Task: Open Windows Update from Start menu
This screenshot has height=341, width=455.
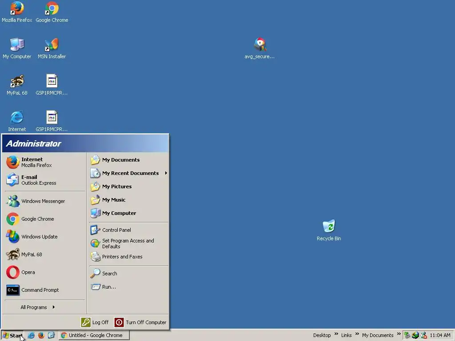Action: [45, 237]
